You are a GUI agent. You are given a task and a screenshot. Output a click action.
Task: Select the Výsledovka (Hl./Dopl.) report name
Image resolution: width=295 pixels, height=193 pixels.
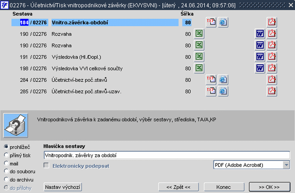click(x=76, y=57)
